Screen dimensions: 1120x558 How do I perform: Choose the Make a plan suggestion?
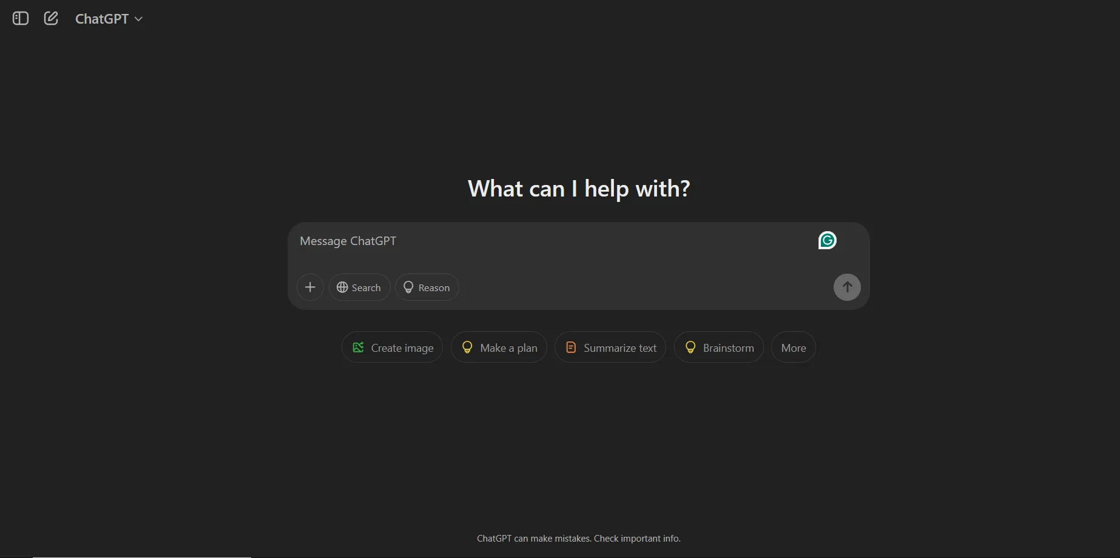499,348
